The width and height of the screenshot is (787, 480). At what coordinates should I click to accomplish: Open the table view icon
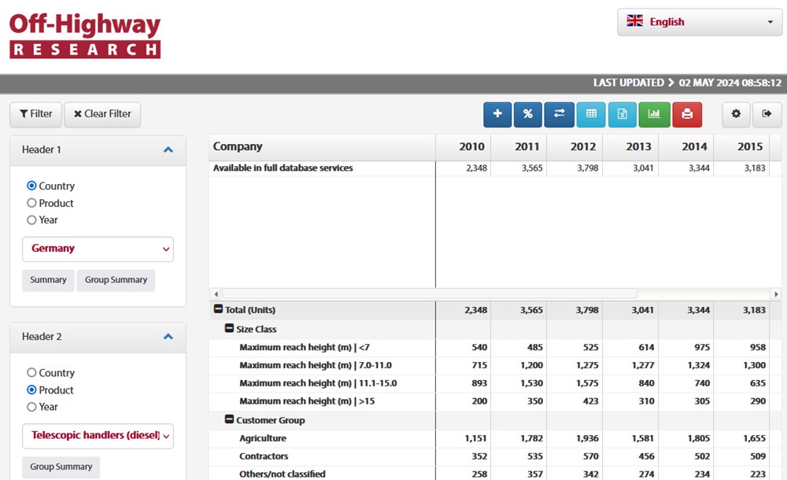[591, 114]
